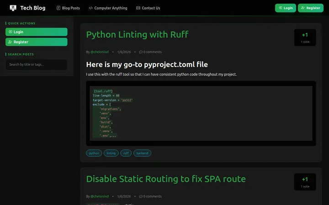The height and width of the screenshot is (205, 329).
Task: Filter by the backend tag
Action: tap(142, 153)
